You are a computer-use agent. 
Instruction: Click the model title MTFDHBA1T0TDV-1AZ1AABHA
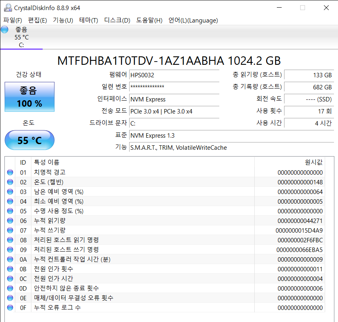(x=140, y=61)
